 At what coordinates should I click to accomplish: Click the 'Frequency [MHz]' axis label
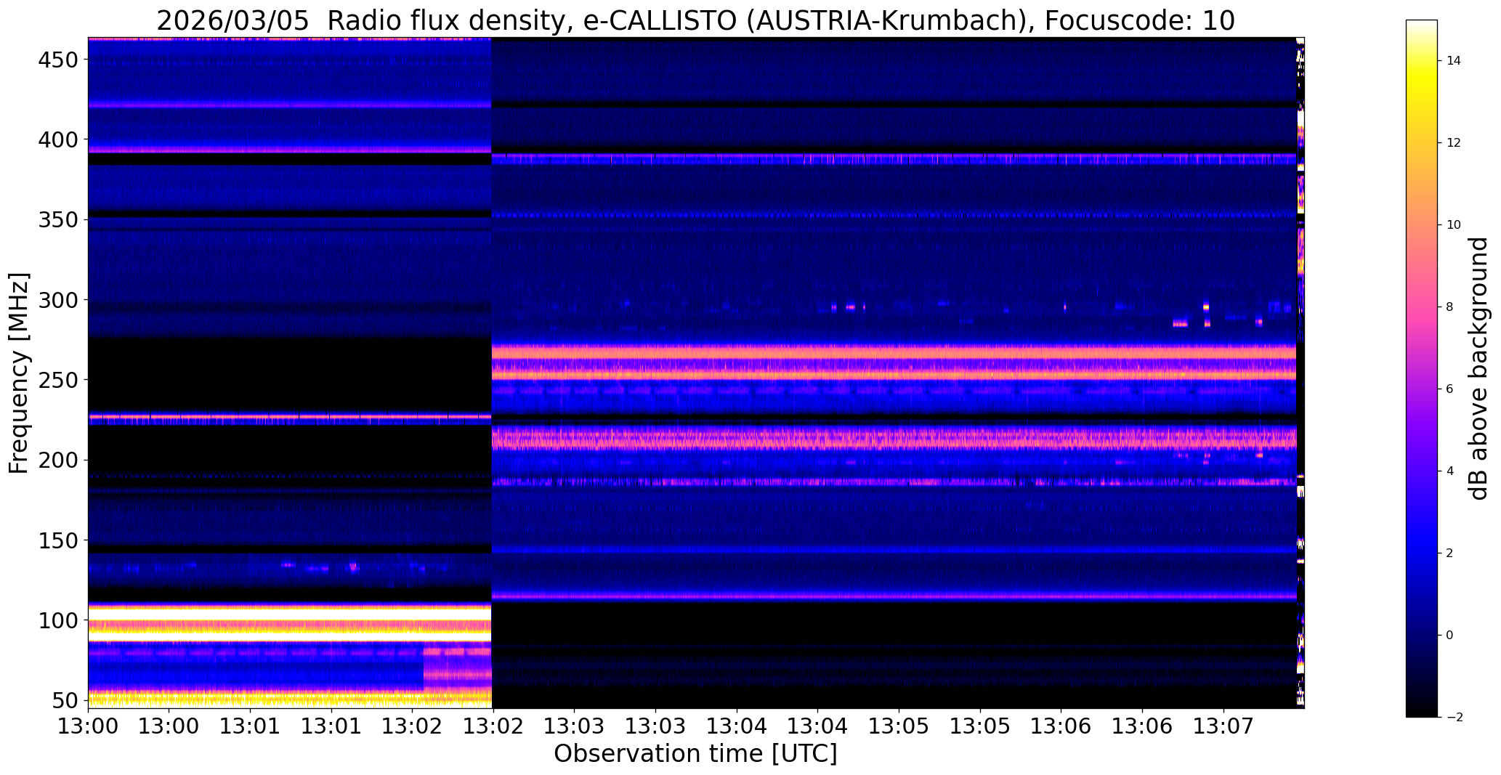(x=19, y=373)
